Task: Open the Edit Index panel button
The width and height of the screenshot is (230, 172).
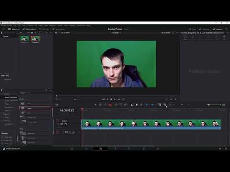Action: (x=44, y=29)
